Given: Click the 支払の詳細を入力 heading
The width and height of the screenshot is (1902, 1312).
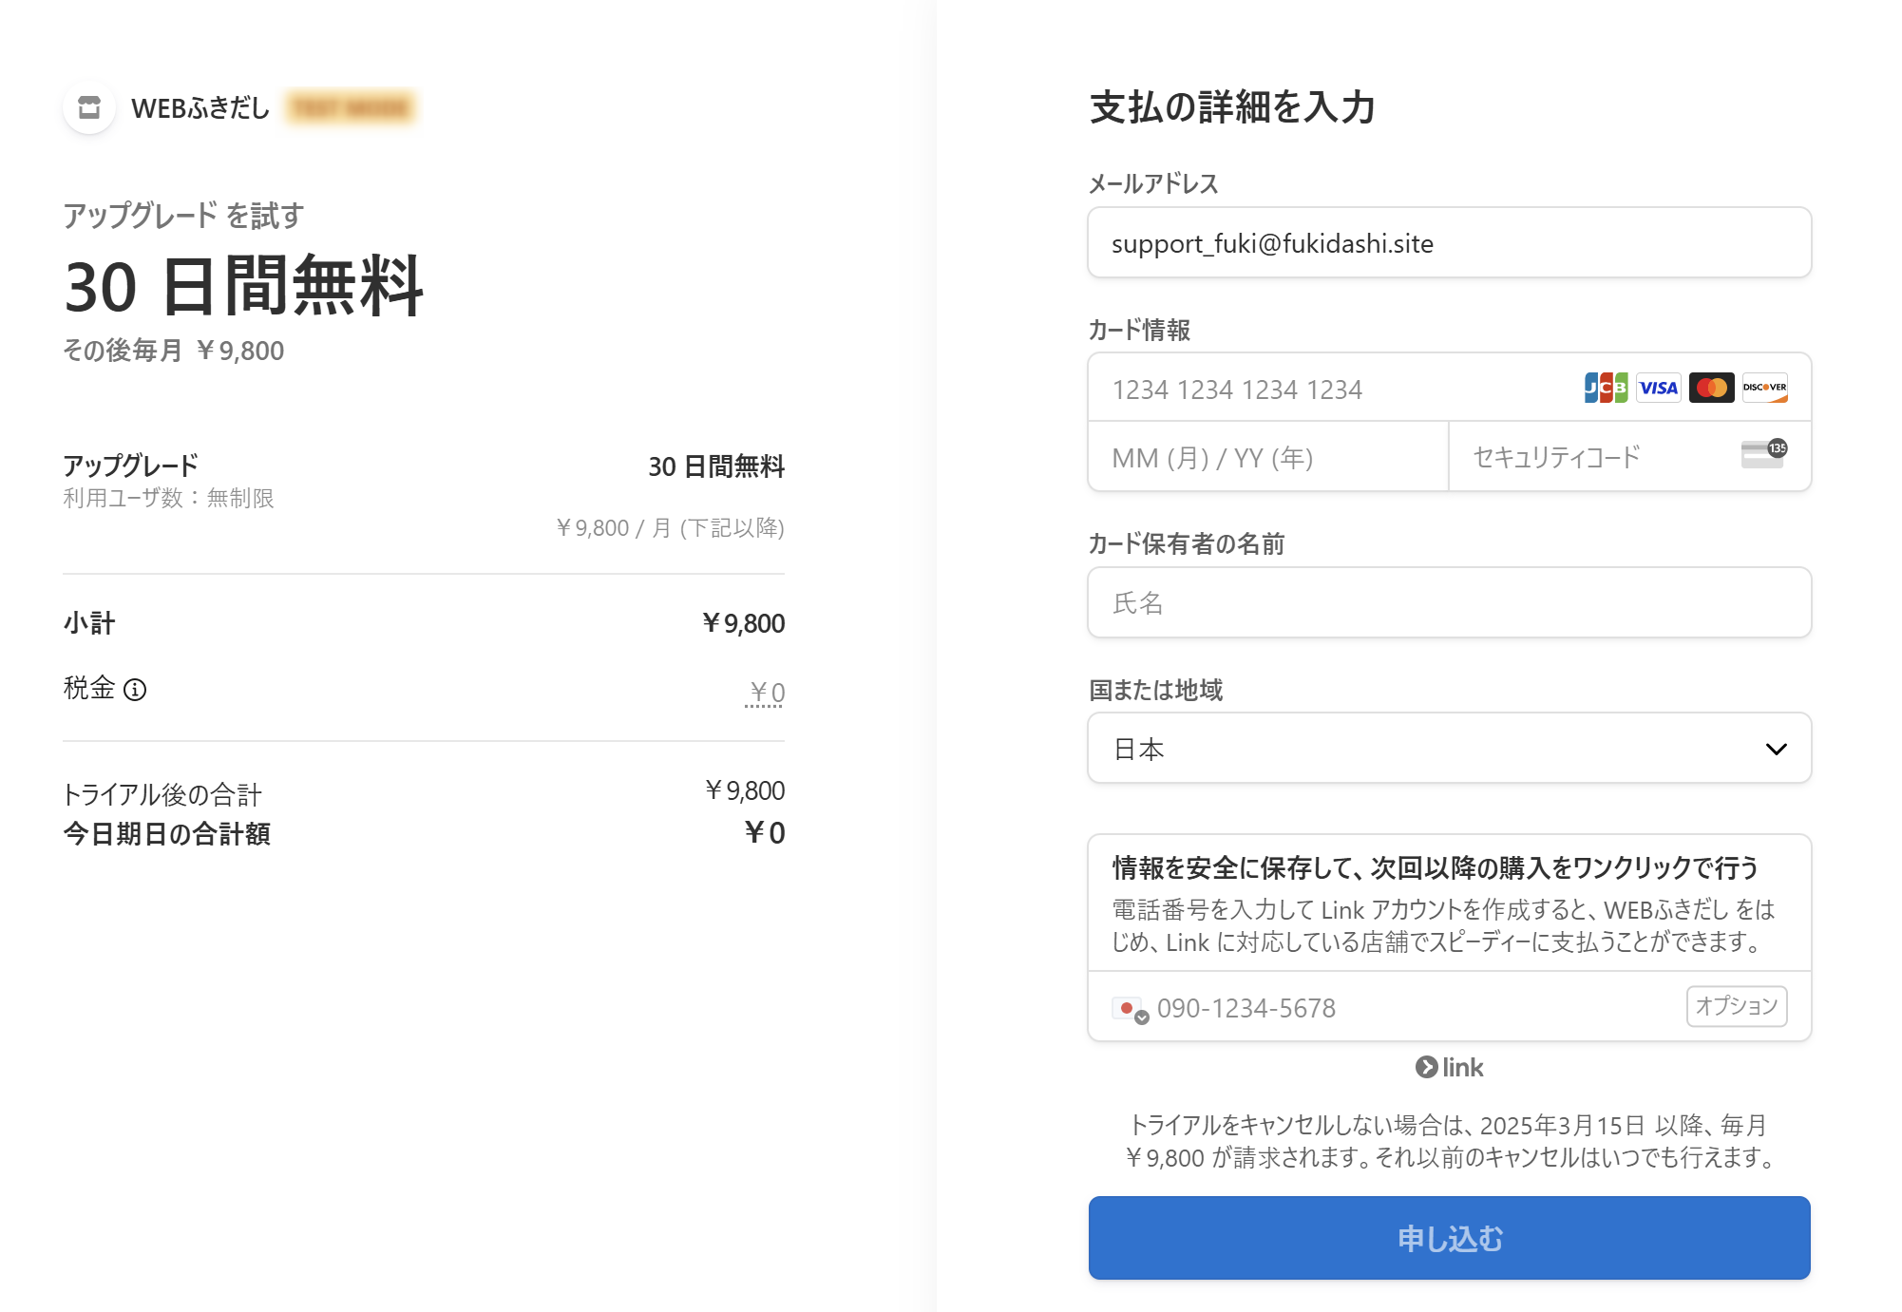Looking at the screenshot, I should click(1232, 107).
